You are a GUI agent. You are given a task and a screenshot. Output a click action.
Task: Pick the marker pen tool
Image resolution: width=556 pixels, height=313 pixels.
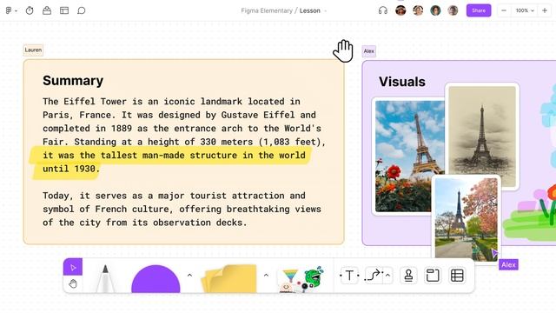pyautogui.click(x=105, y=279)
